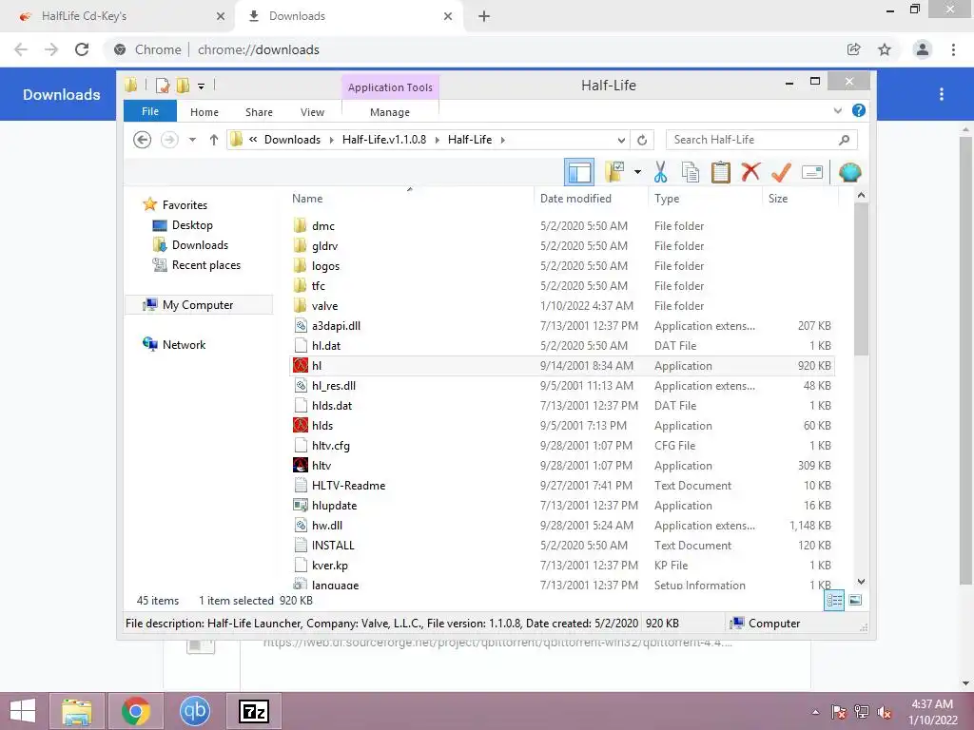Open the File ribbon tab
Screen dimensions: 974x730
150,111
